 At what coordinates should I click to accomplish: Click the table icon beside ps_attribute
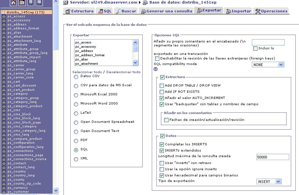tap(4, 45)
